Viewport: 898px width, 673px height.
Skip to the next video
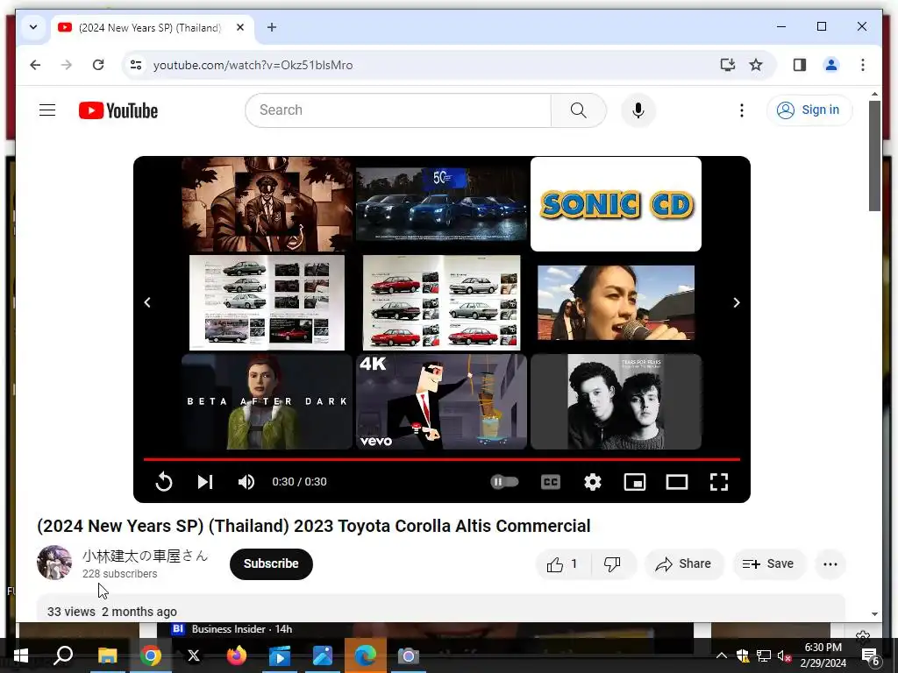[205, 482]
